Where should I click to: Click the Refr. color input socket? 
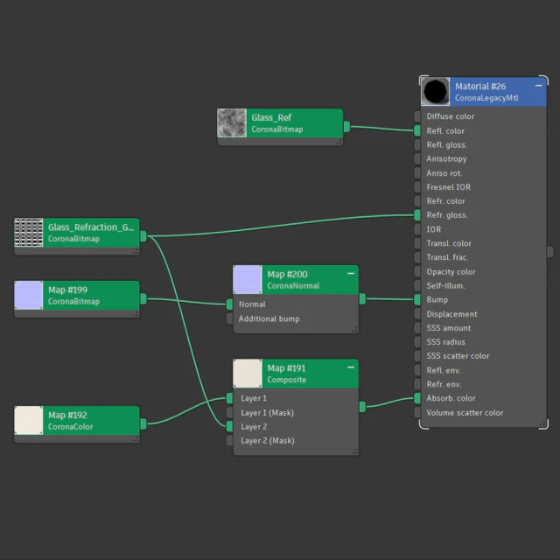tap(417, 201)
